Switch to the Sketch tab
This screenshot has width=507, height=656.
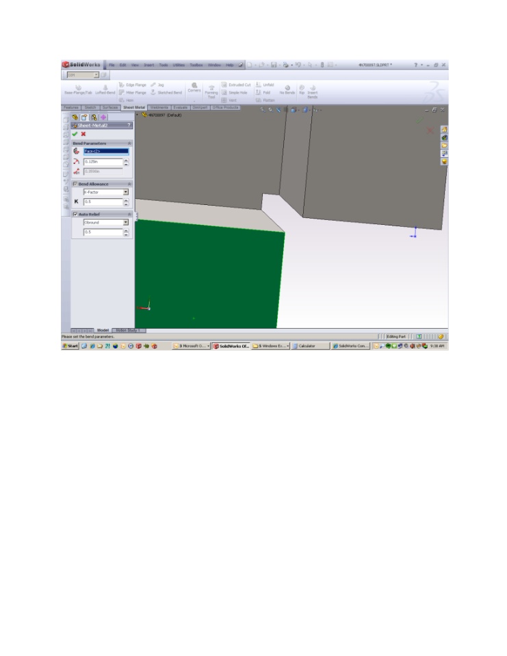(90, 107)
